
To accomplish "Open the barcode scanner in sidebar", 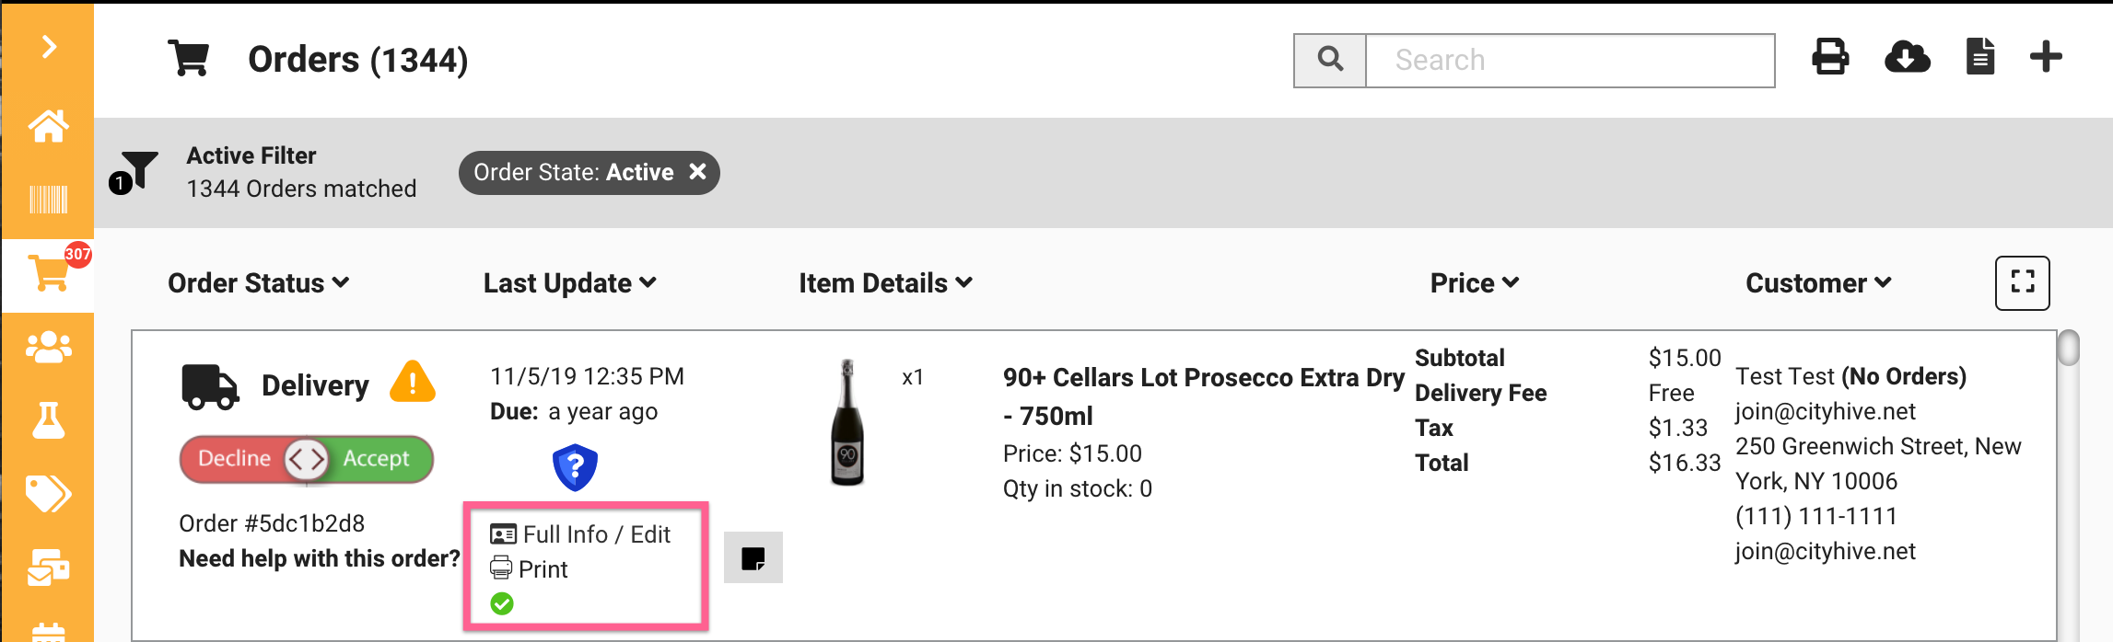I will (x=48, y=200).
